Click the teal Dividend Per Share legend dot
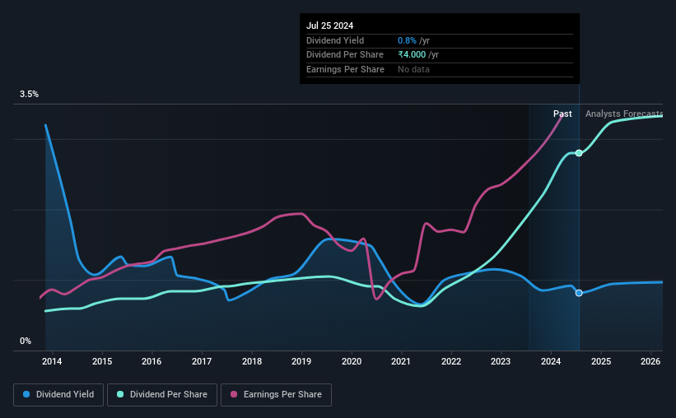Viewport: 676px width, 418px height. (x=120, y=394)
